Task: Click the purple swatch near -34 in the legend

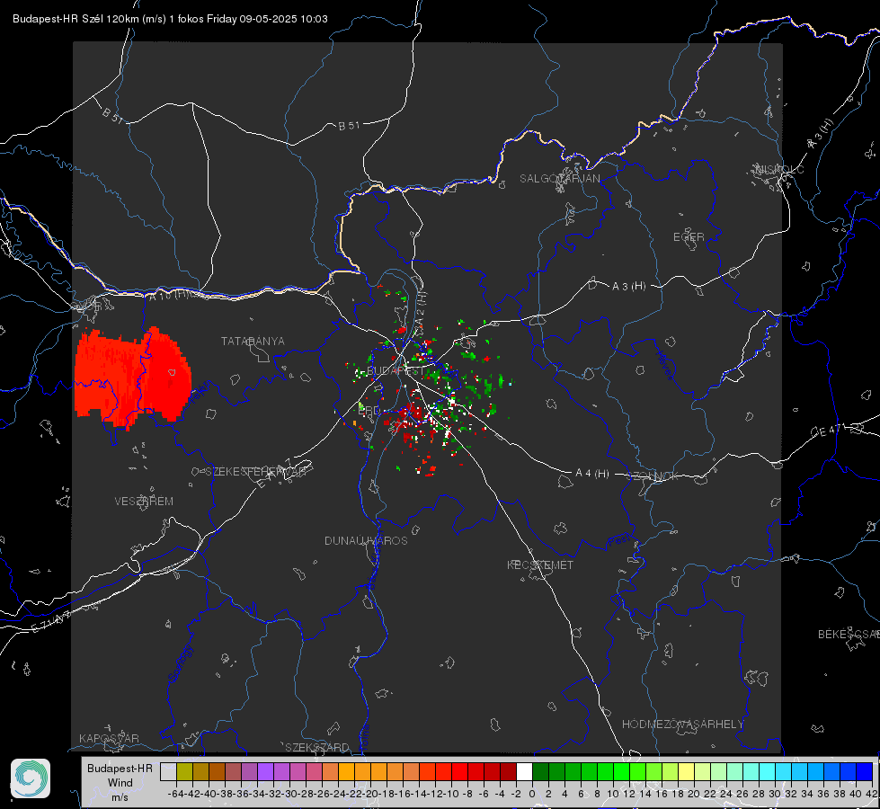Action: 265,772
